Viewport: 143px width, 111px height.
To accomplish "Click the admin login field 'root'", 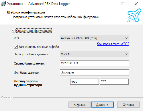I will tap(85, 81).
